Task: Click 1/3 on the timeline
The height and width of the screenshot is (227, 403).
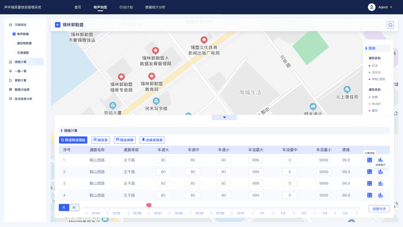Action: (x=303, y=213)
